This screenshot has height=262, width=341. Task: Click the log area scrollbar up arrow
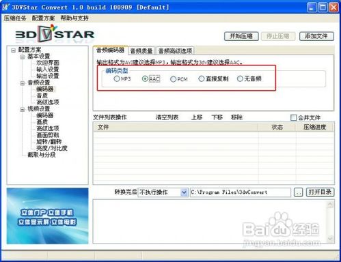point(330,204)
